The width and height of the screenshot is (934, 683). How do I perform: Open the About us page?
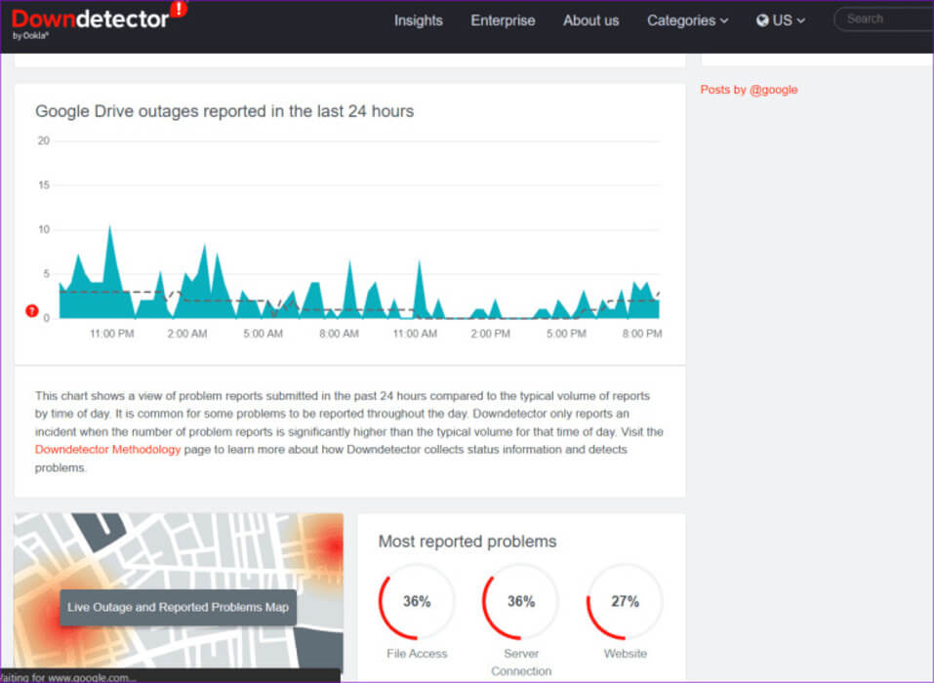590,20
